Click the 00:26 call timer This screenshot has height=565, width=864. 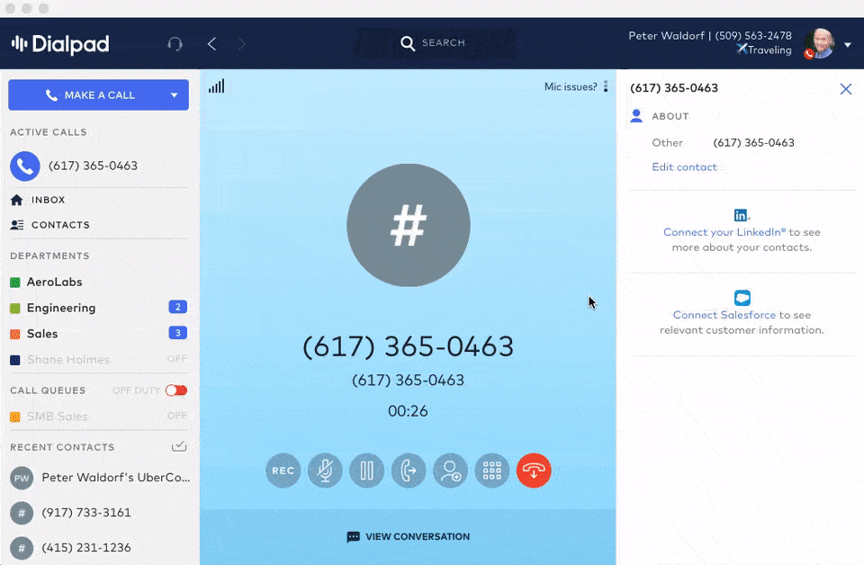click(408, 411)
